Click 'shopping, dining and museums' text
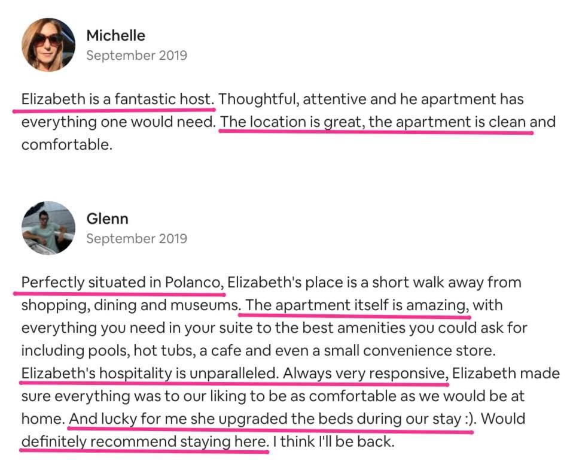 point(130,305)
